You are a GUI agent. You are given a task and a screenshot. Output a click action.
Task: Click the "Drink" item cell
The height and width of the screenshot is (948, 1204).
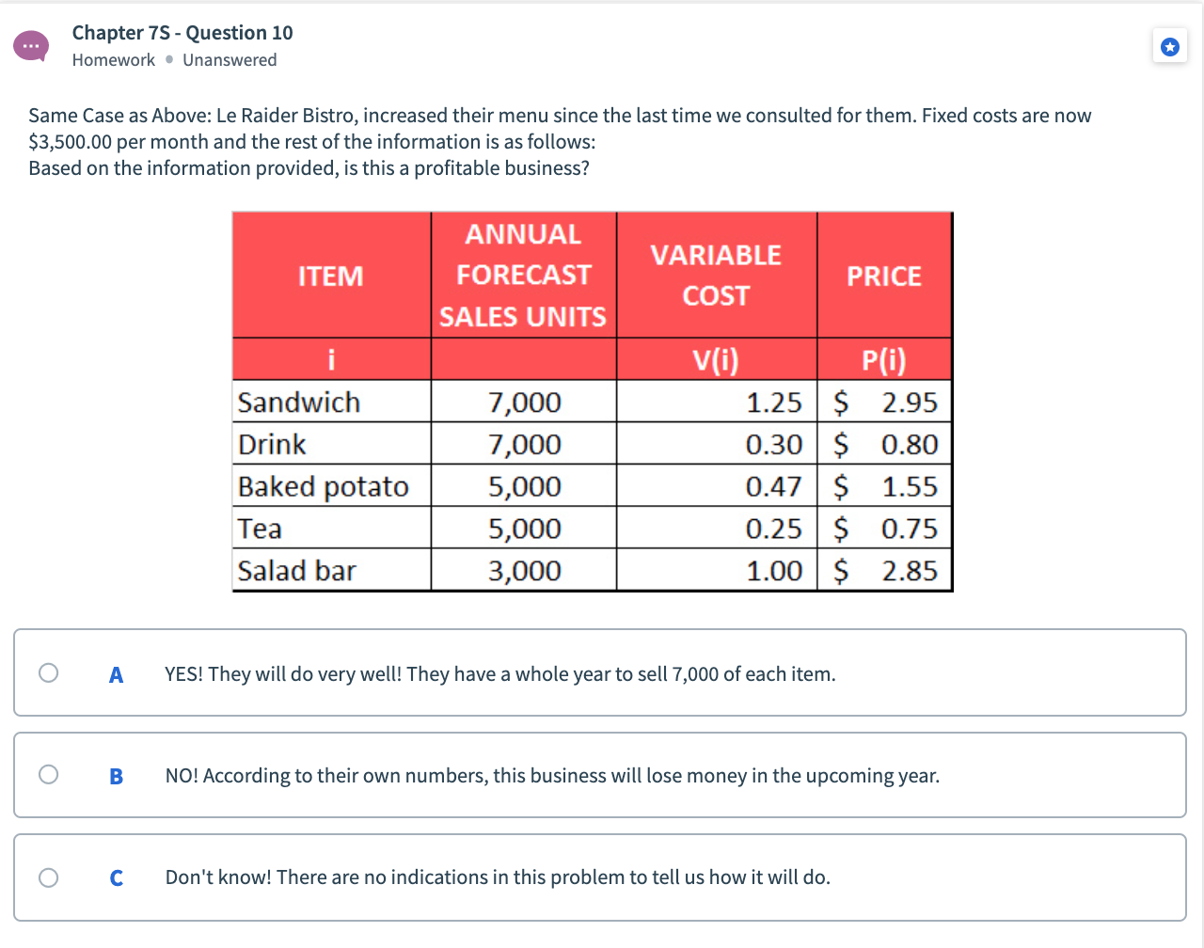coord(332,444)
